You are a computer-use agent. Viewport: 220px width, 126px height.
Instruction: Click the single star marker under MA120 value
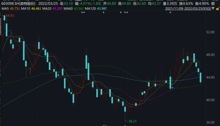[103, 13]
